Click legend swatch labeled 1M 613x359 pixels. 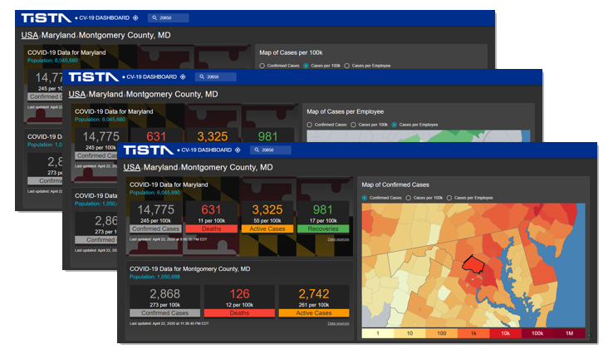(x=569, y=333)
